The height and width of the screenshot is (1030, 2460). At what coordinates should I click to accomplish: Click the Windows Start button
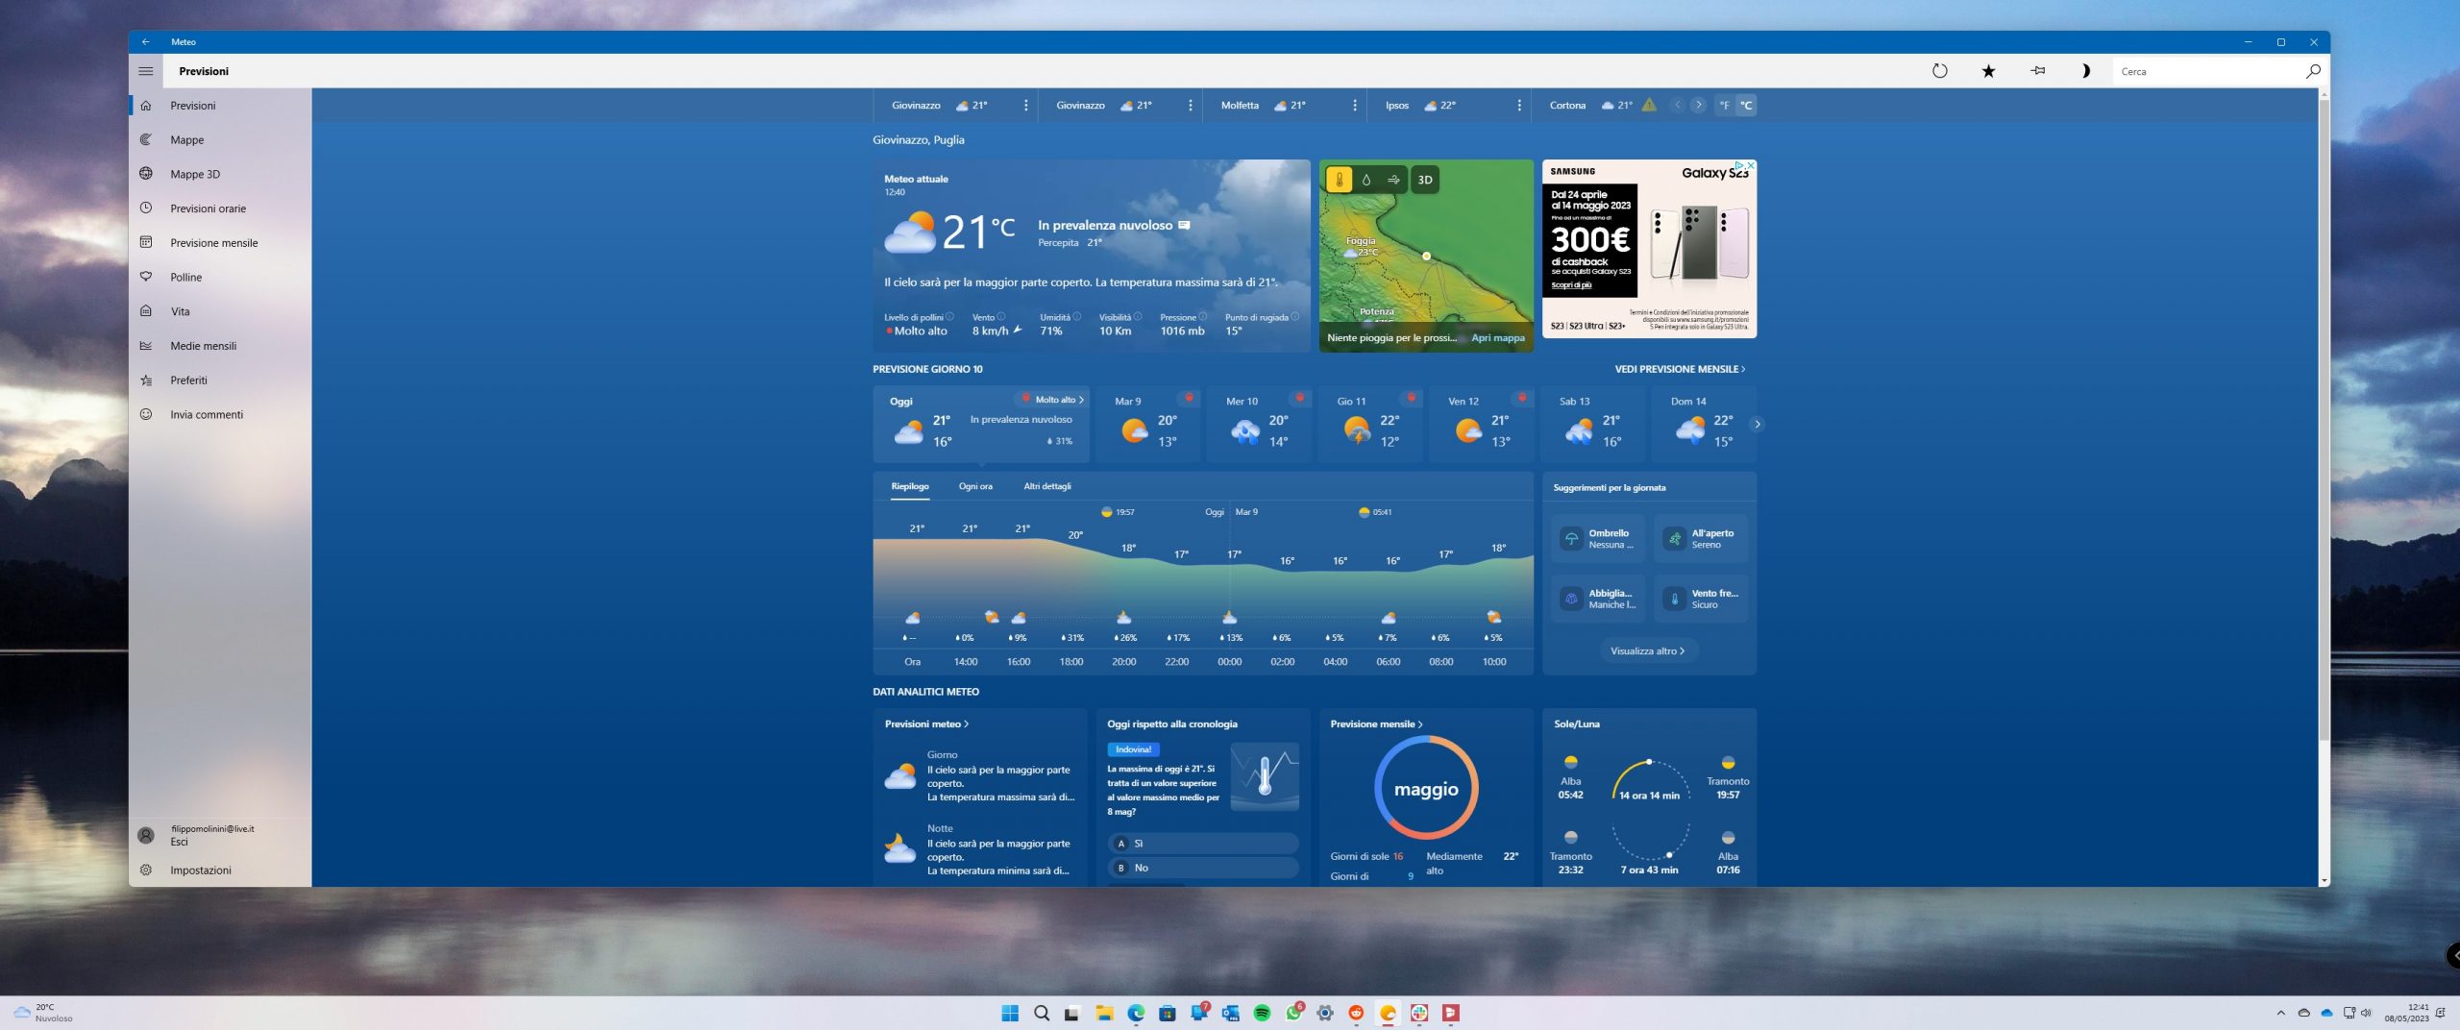[x=1009, y=1013]
